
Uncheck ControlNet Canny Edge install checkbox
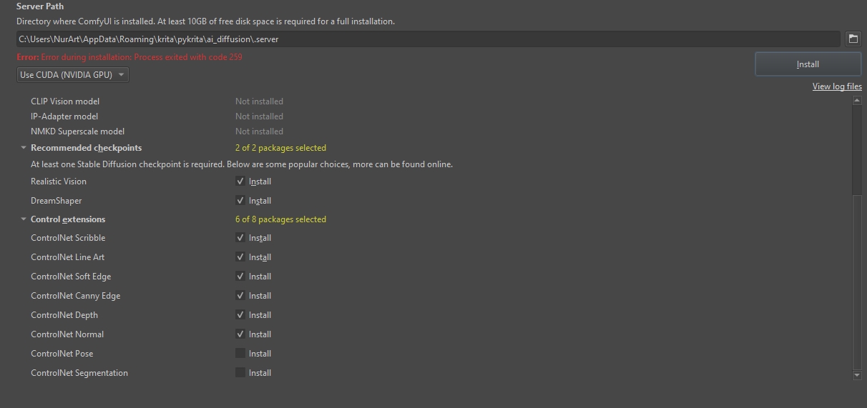[240, 296]
